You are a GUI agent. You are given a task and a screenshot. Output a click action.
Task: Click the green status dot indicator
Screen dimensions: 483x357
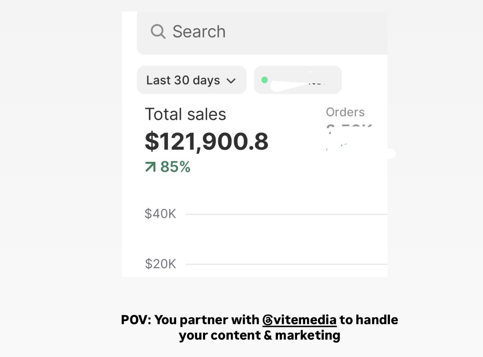click(x=265, y=80)
